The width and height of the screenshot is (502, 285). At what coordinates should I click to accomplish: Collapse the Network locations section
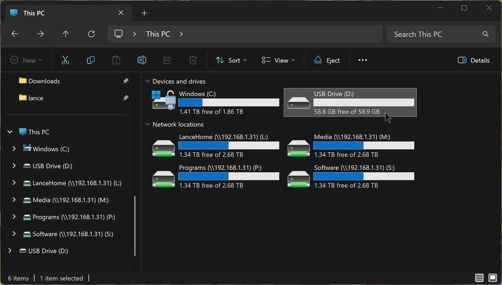(147, 124)
